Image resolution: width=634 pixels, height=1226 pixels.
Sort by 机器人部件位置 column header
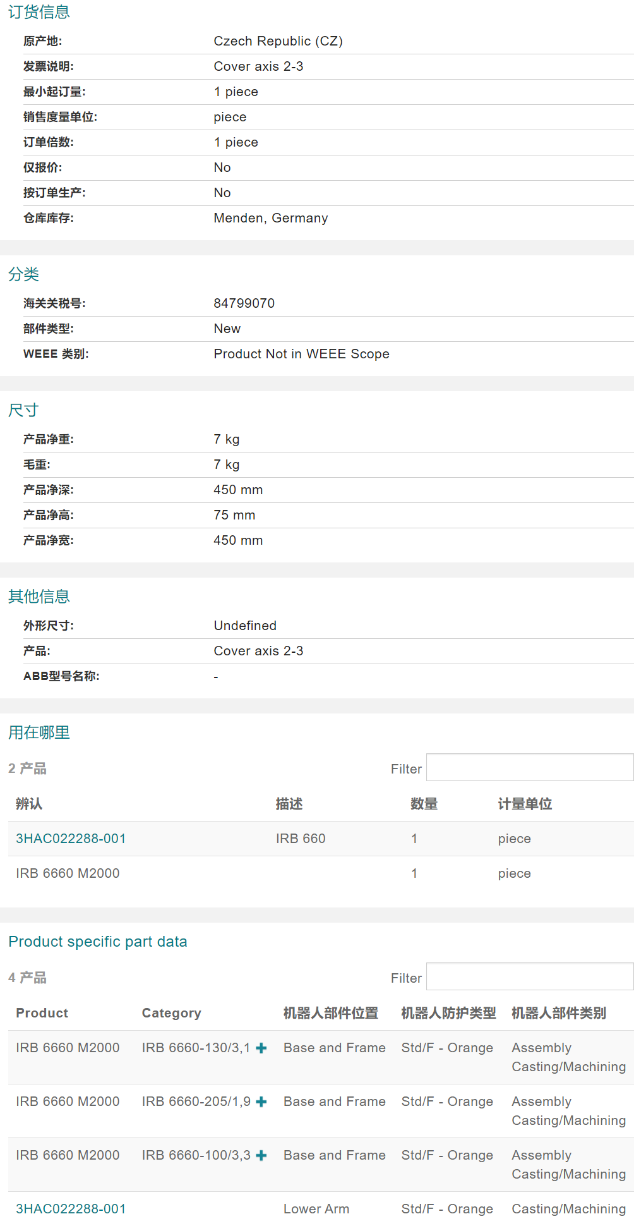331,1013
